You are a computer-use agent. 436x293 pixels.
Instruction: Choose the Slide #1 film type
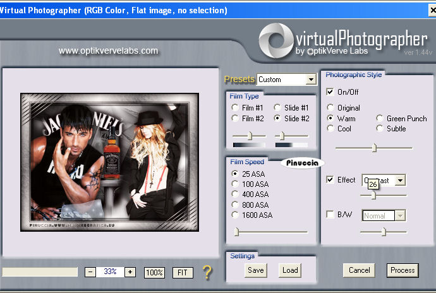[277, 107]
